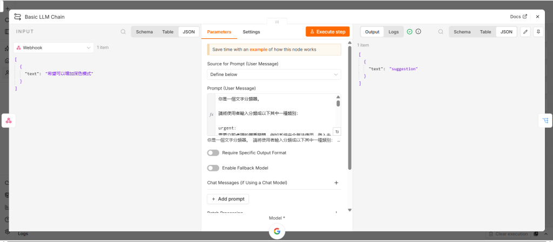Enable Require Specific Output Format

(x=213, y=153)
